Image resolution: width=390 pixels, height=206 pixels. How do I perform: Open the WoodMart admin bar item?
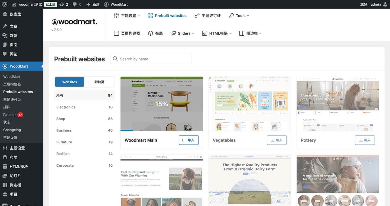(116, 4)
